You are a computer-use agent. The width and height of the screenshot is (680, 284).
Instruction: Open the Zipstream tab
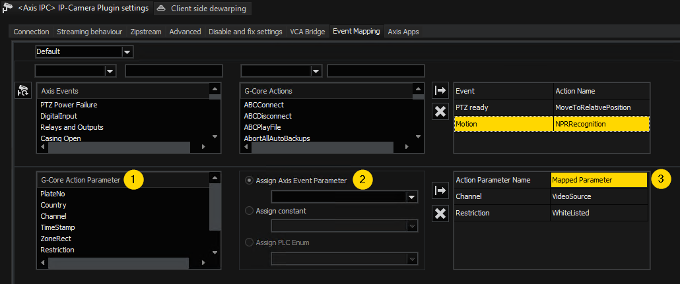146,32
